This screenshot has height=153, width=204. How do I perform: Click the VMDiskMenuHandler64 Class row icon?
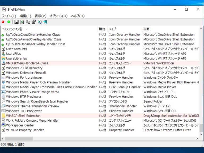click(x=3, y=63)
